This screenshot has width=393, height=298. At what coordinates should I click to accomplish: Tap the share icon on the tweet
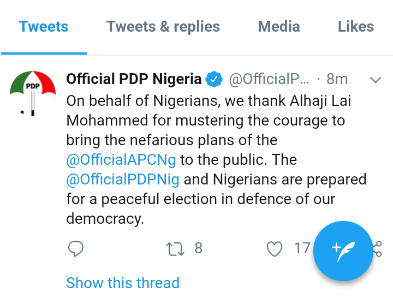click(377, 249)
